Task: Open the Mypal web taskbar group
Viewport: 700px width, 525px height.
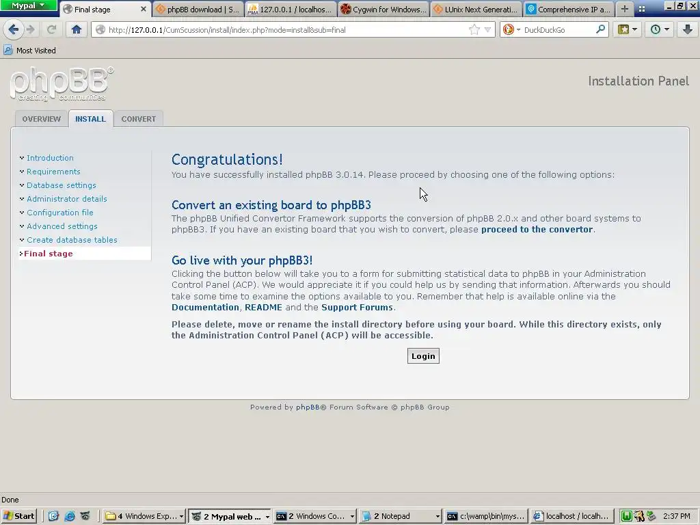Action: pyautogui.click(x=230, y=516)
